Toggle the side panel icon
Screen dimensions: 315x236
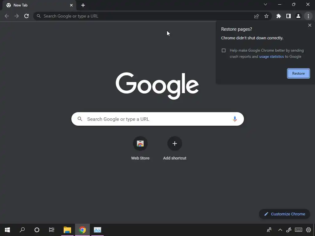click(289, 16)
